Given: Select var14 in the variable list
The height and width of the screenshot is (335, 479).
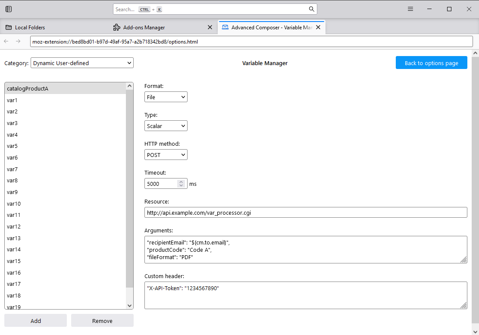Looking at the screenshot, I should (65, 250).
